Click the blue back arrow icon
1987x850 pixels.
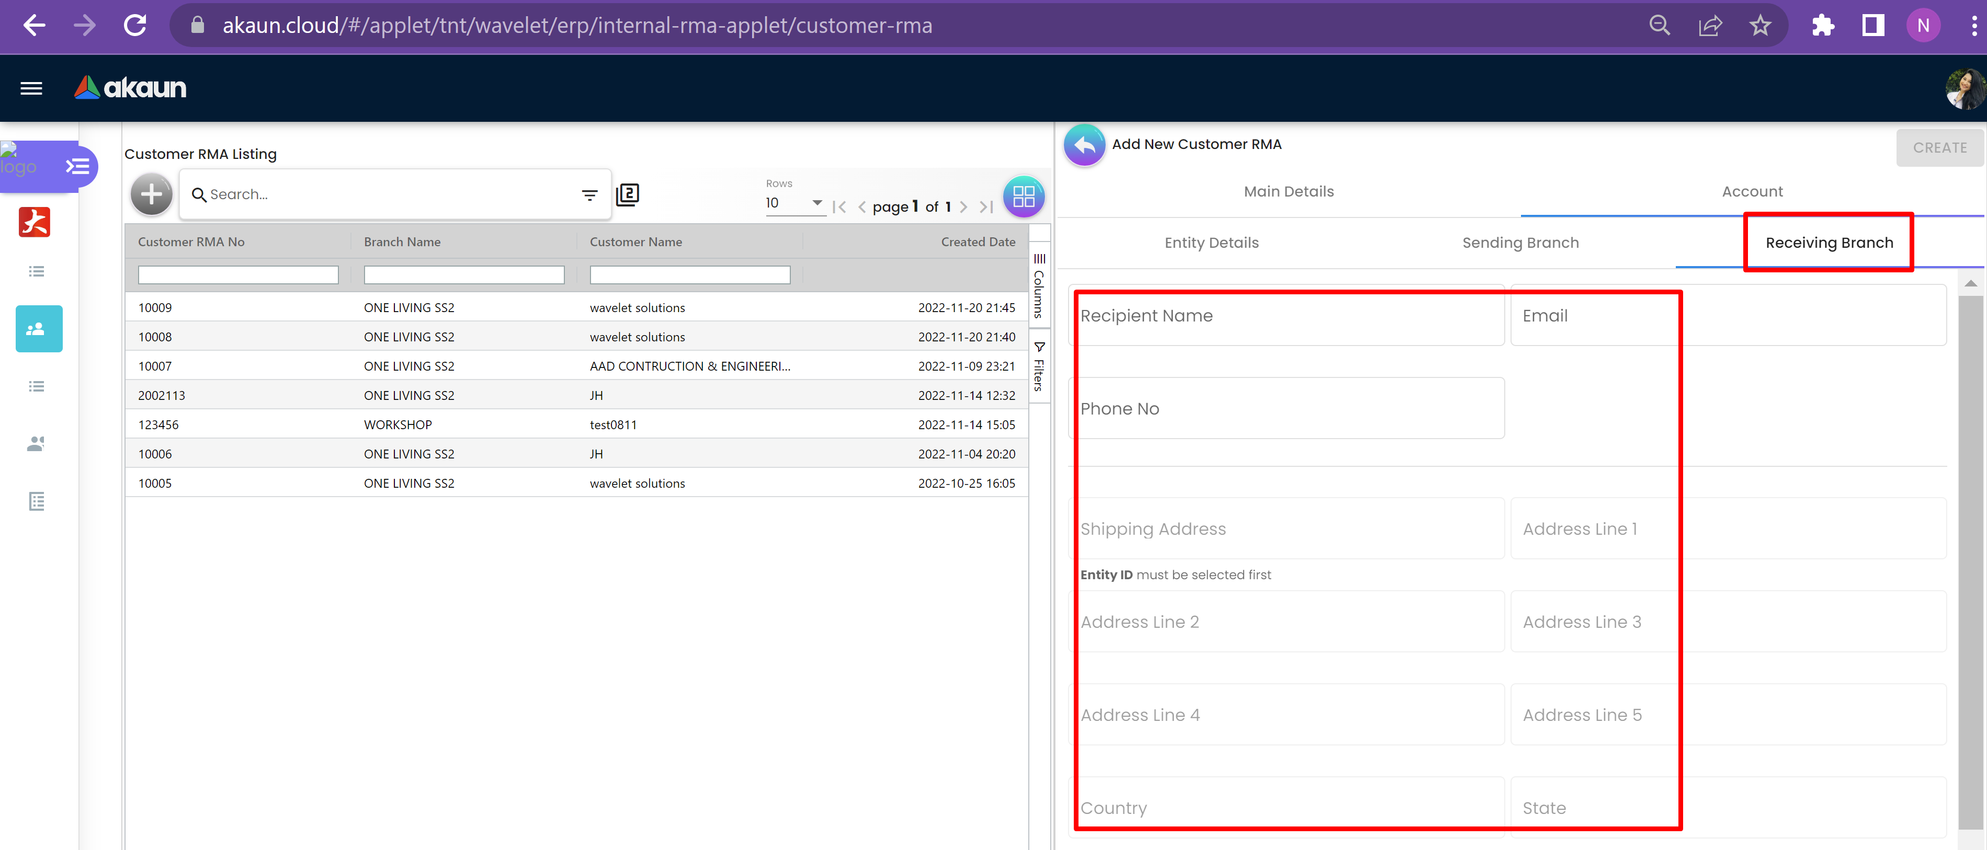(x=1084, y=145)
